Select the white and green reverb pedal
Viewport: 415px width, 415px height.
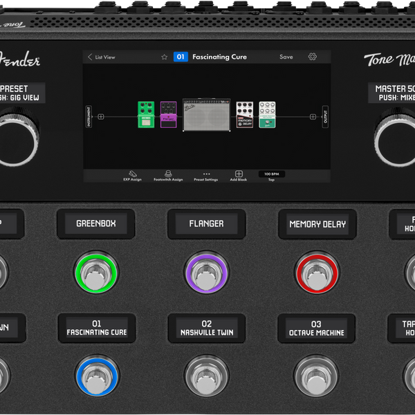[267, 115]
